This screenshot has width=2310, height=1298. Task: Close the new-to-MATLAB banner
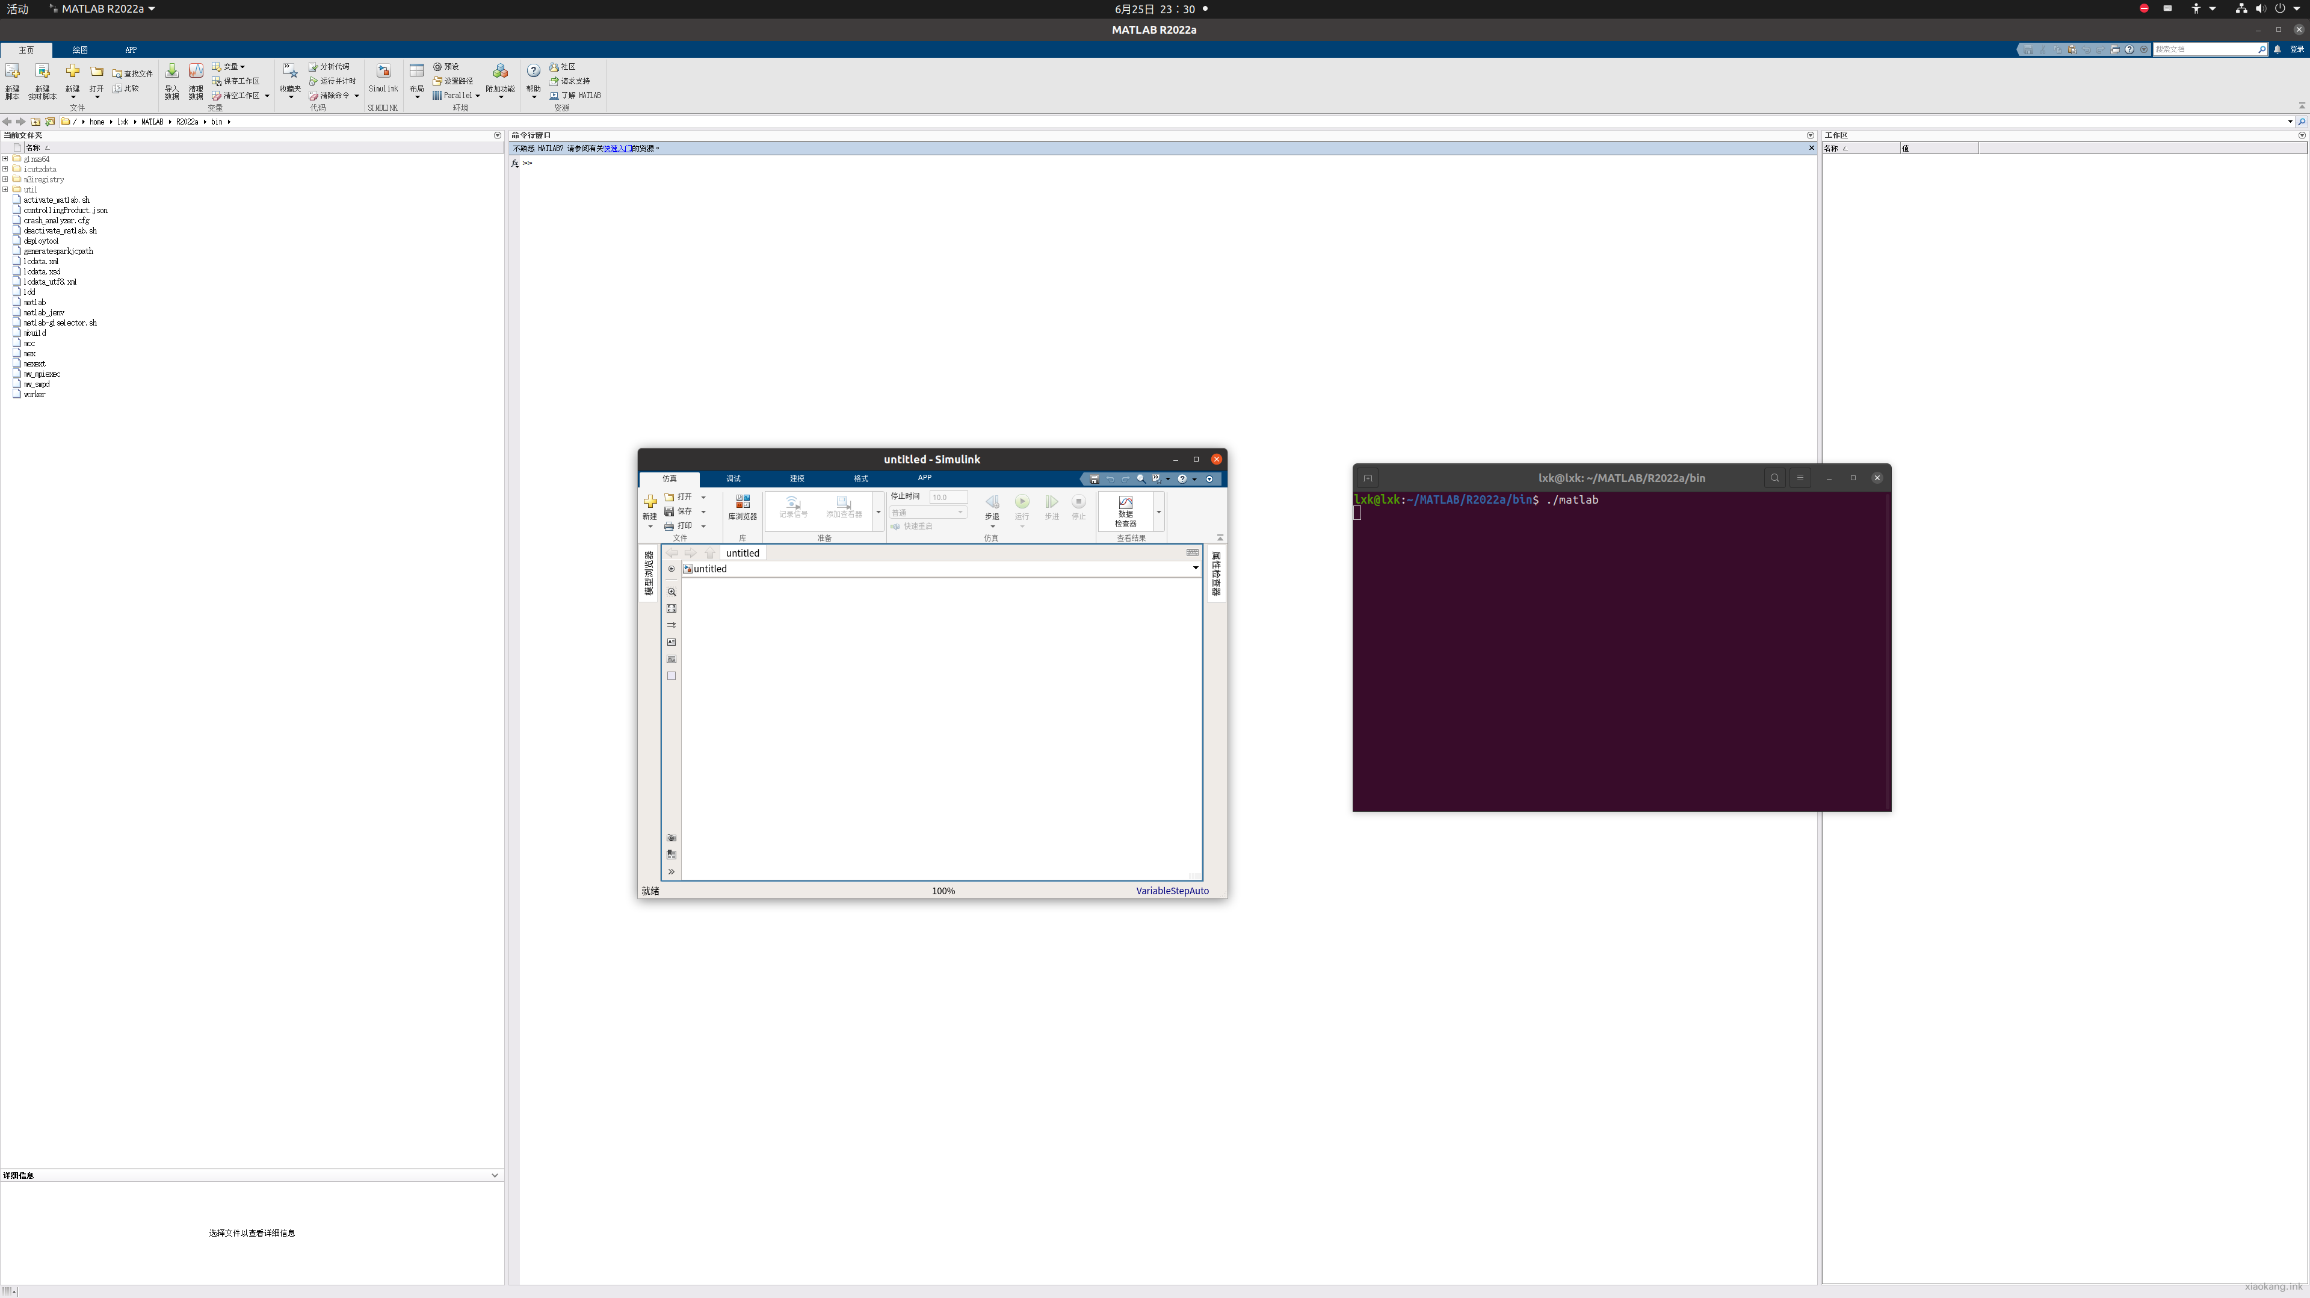1811,148
